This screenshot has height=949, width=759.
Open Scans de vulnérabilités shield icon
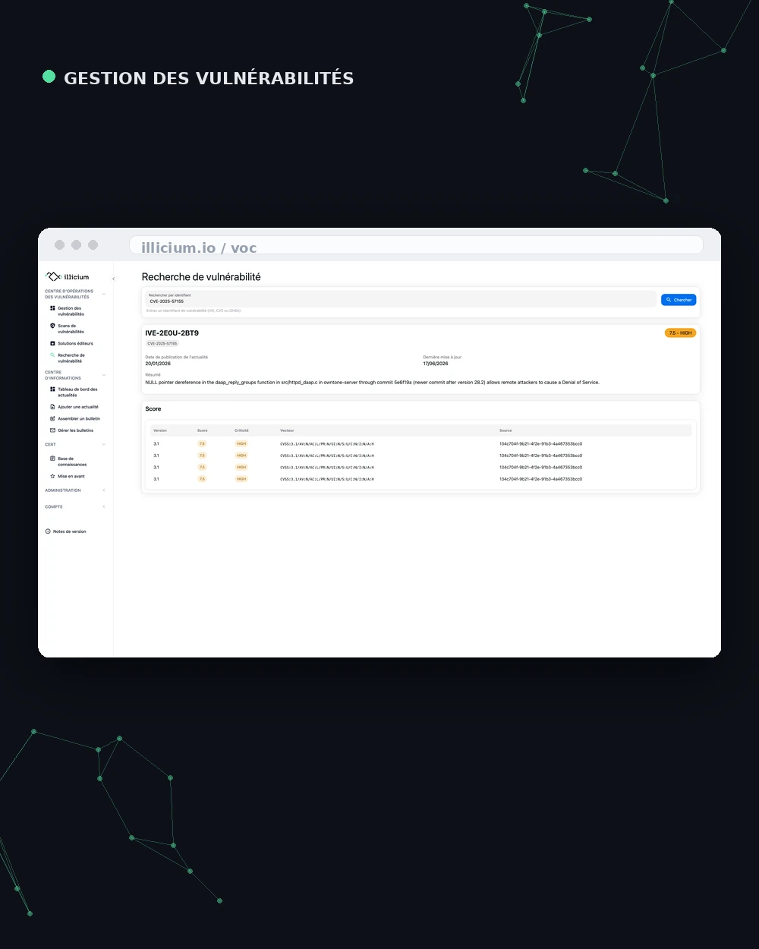tap(52, 326)
